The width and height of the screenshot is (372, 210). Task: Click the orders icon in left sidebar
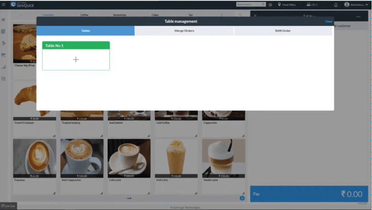click(x=3, y=31)
